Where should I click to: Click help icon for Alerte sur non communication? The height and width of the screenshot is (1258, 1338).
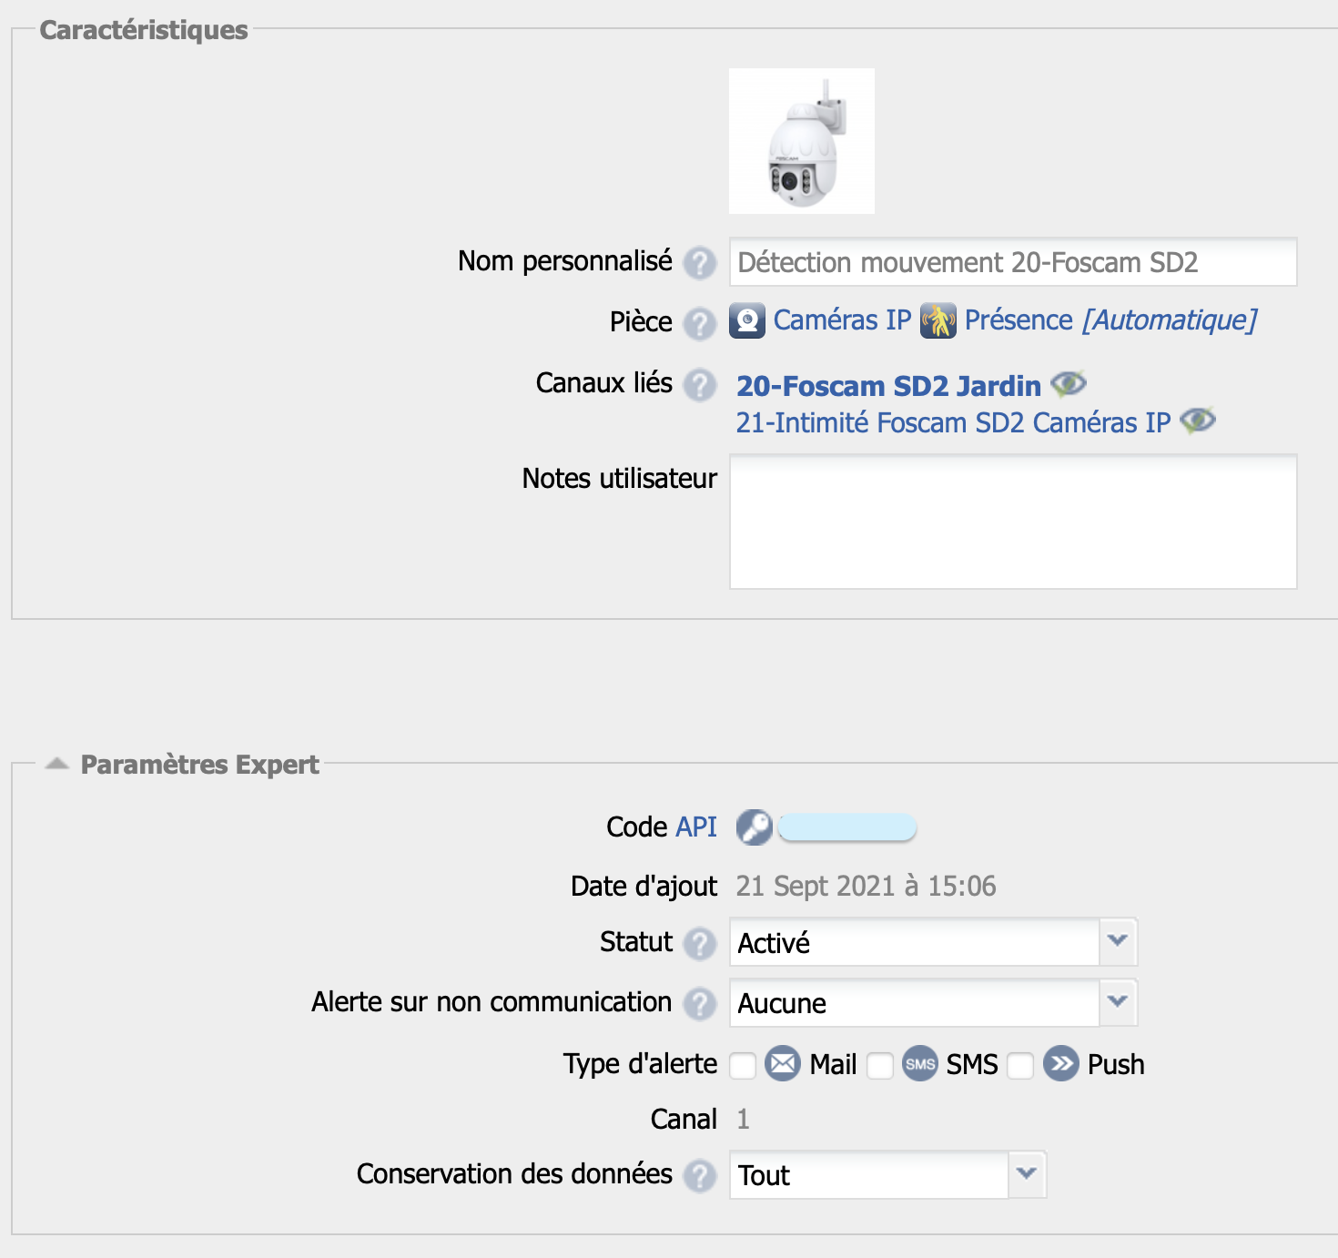pyautogui.click(x=699, y=1004)
